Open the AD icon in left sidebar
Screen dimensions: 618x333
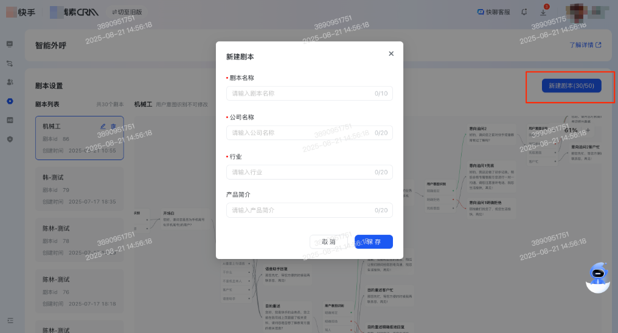click(10, 120)
